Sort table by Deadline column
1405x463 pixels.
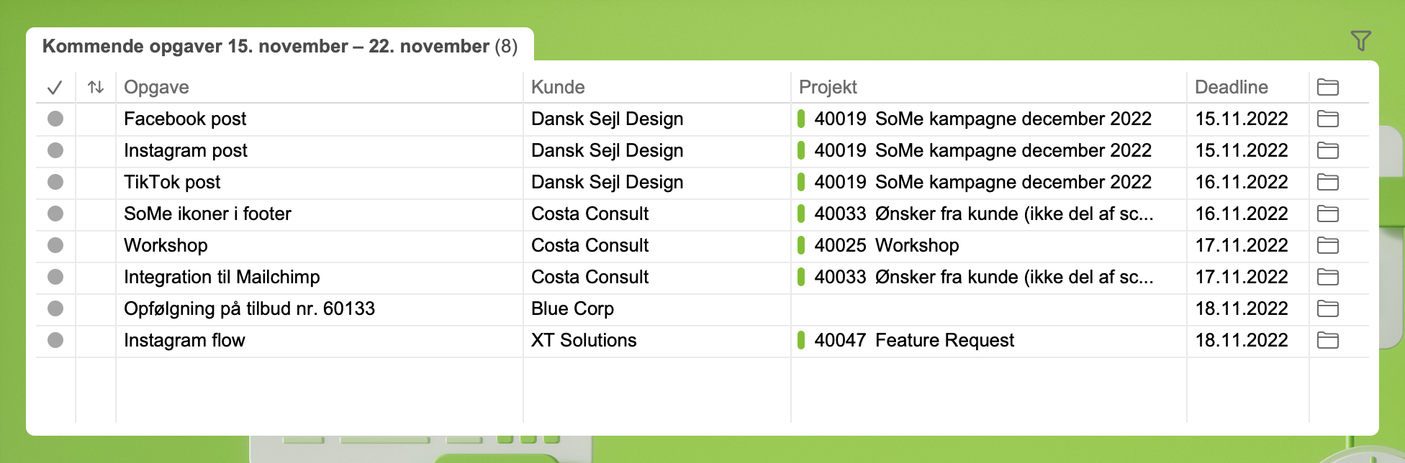pos(1231,88)
